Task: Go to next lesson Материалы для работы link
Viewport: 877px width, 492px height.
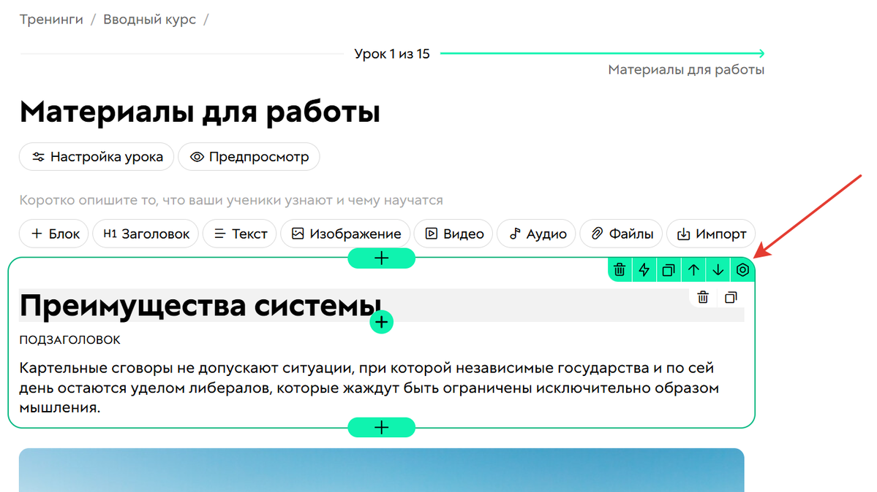Action: tap(686, 70)
